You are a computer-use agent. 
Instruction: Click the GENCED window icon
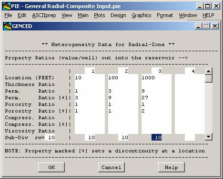coord(8,26)
